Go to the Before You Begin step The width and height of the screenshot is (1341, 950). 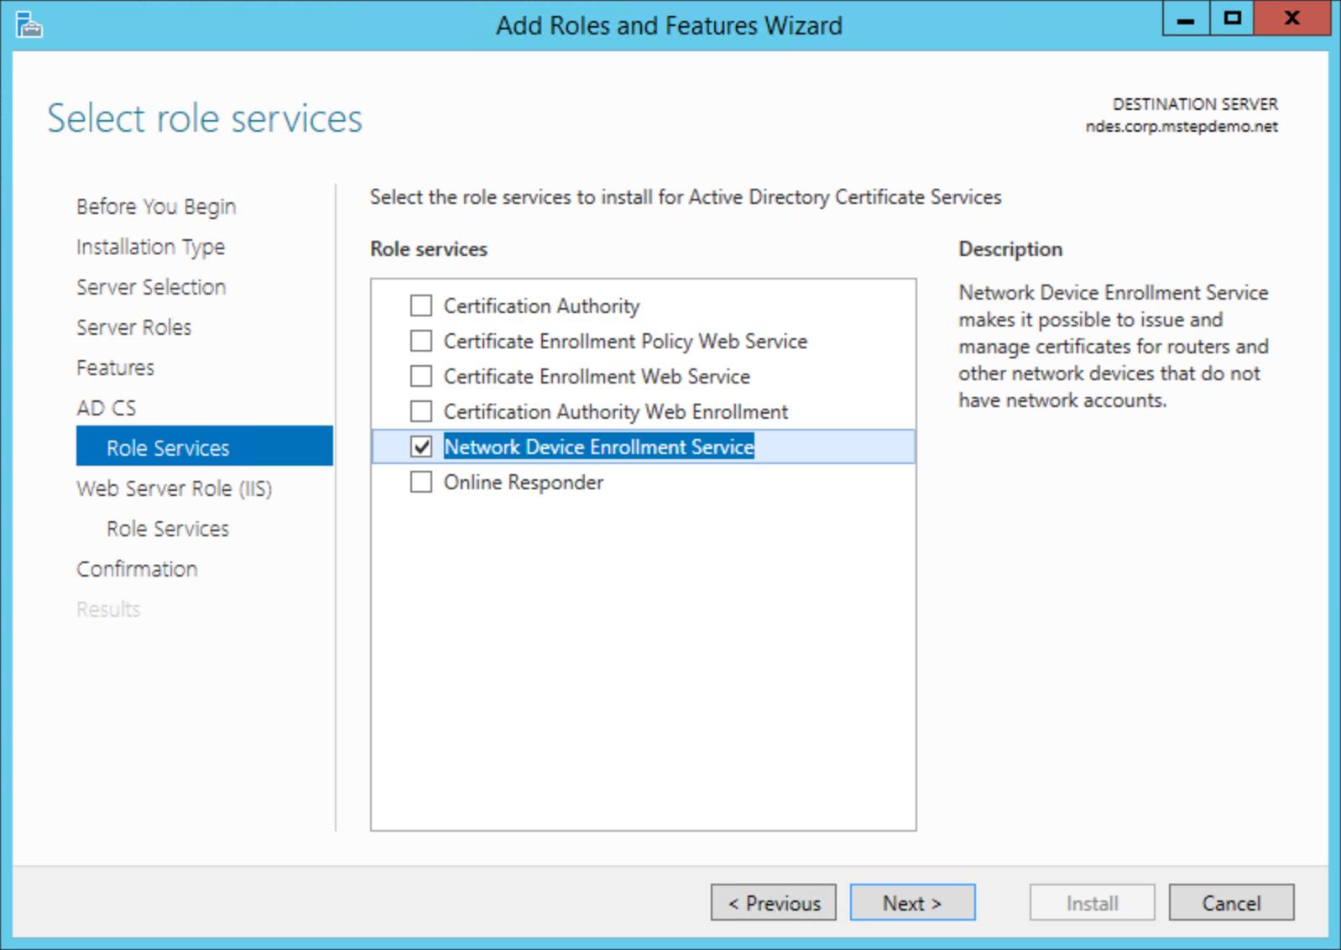coord(156,206)
